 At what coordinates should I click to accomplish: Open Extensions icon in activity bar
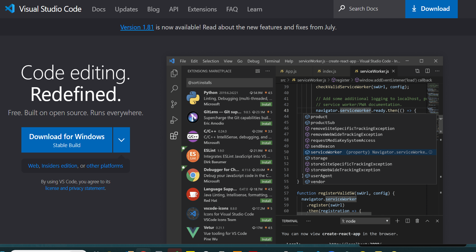pyautogui.click(x=174, y=135)
